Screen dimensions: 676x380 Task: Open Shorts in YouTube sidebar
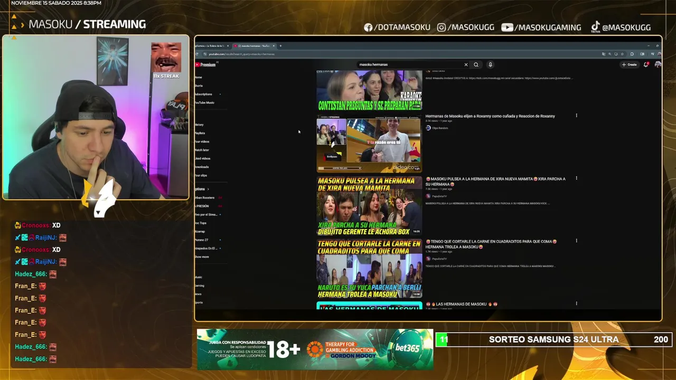click(x=199, y=85)
